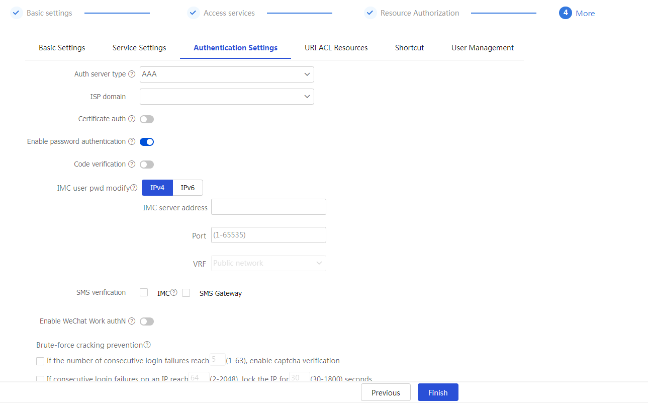Screen dimensions: 648x403
Task: Open help icon next to SMS verification IMC
Action: pos(174,292)
